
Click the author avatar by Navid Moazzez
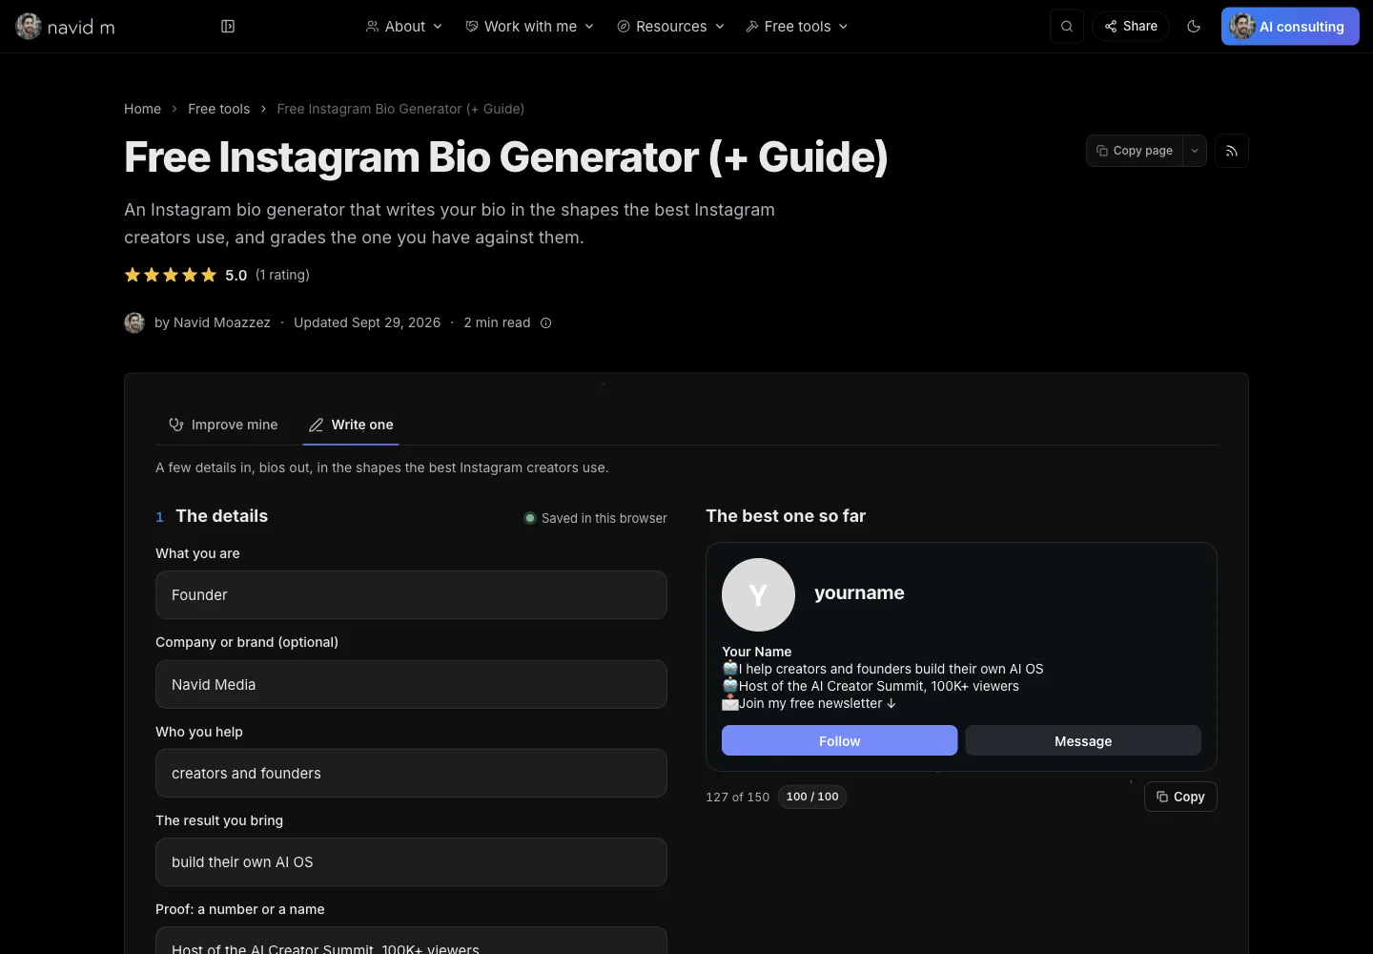[x=134, y=323]
